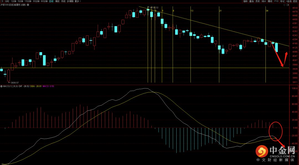Switch to 60分钟 chart period
The image size is (299, 165).
[x=44, y=1]
